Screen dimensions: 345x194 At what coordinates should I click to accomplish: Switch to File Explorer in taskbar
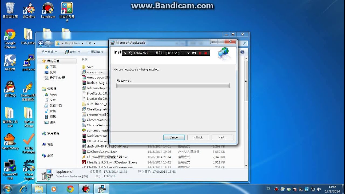click(39, 189)
